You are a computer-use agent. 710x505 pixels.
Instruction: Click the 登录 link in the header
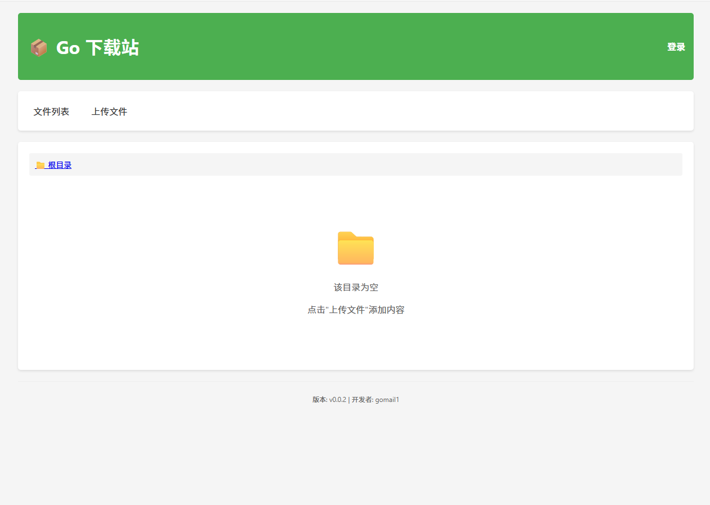pos(676,47)
